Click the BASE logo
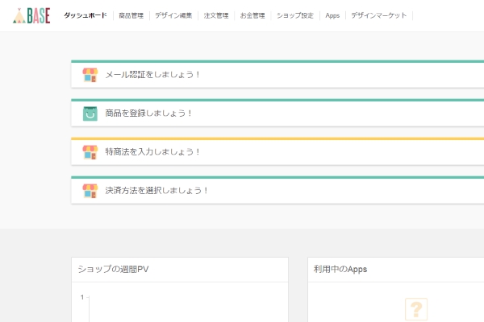The height and width of the screenshot is (322, 484). [31, 15]
